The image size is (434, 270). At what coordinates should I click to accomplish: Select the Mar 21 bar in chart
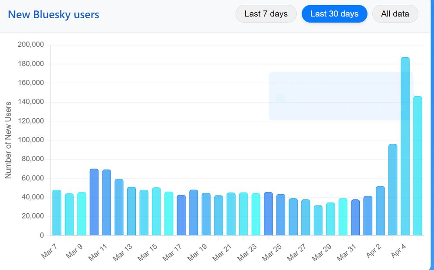pos(231,214)
